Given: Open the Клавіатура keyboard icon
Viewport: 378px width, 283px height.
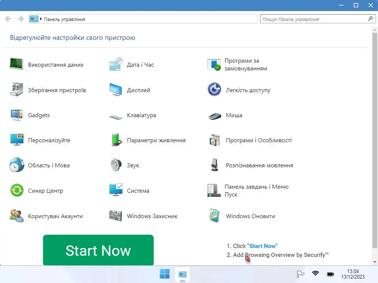Looking at the screenshot, I should (x=116, y=117).
